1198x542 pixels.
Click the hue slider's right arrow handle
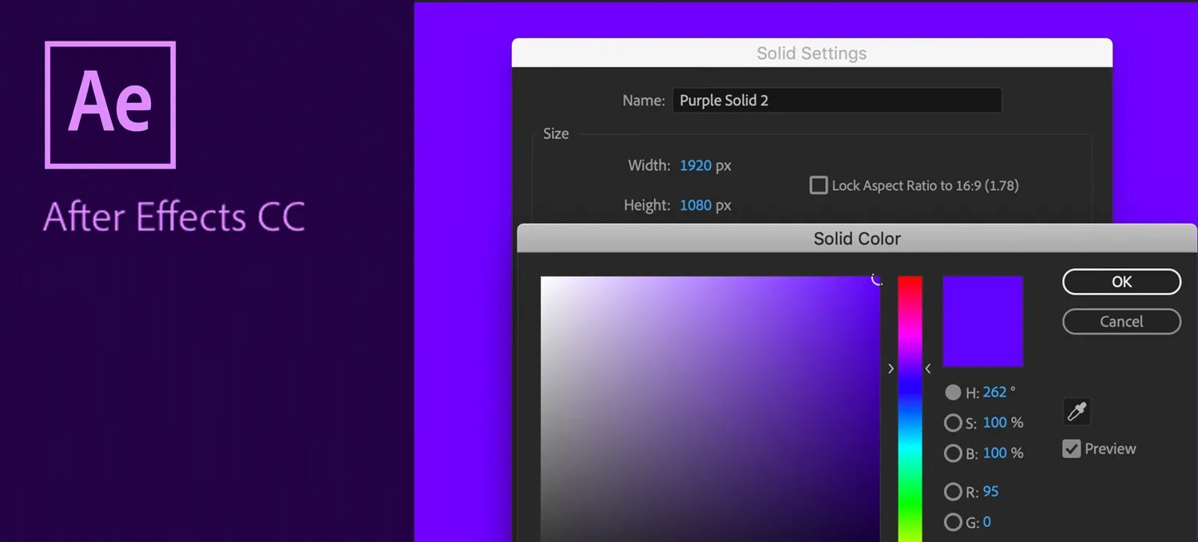click(928, 369)
